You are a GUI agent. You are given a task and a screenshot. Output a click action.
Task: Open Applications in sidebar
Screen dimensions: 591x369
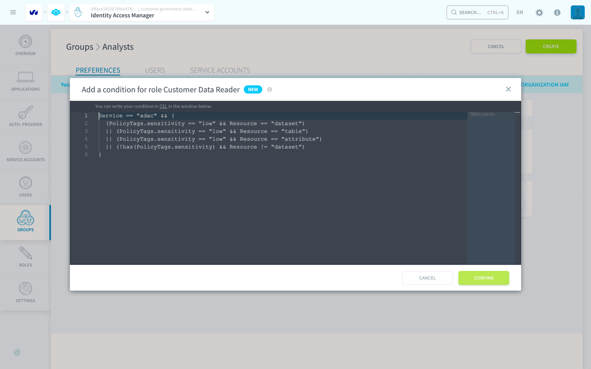[25, 82]
